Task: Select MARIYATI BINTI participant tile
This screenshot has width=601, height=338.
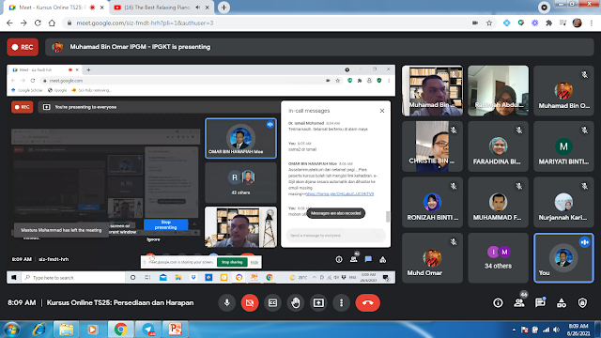Action: click(563, 146)
